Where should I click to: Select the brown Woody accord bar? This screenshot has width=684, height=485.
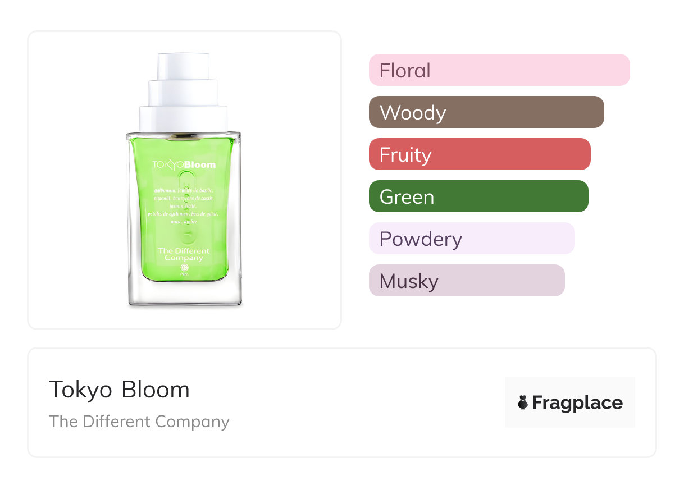(x=486, y=112)
